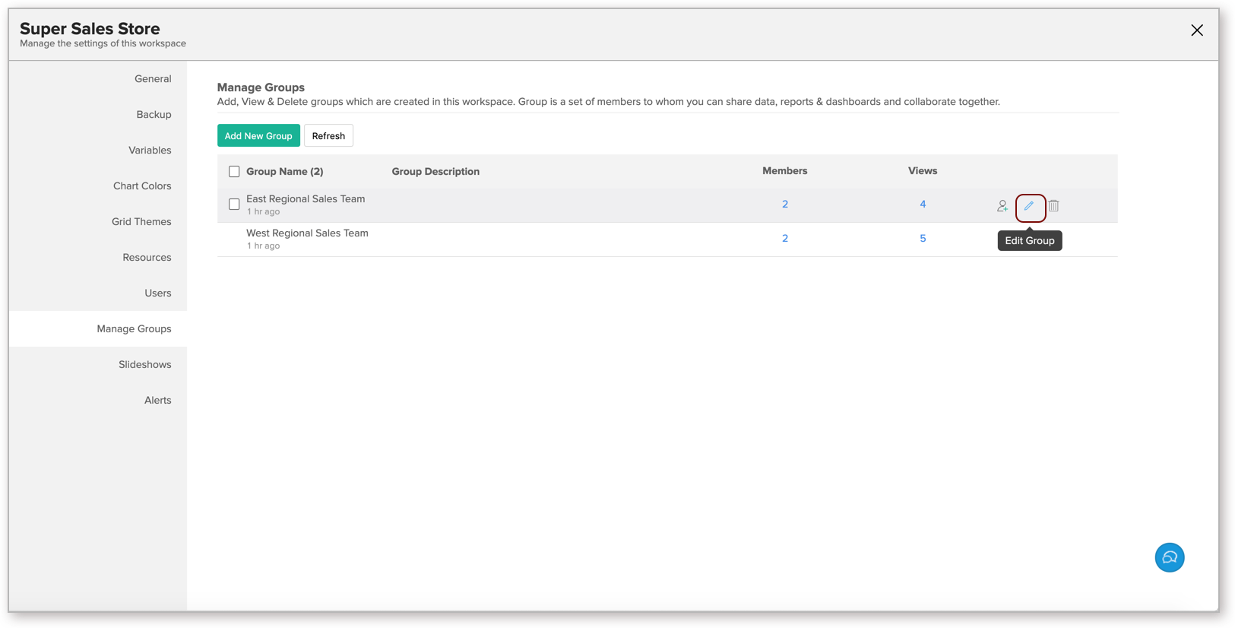Navigate to Slideshows settings
This screenshot has height=628, width=1235.
(144, 365)
